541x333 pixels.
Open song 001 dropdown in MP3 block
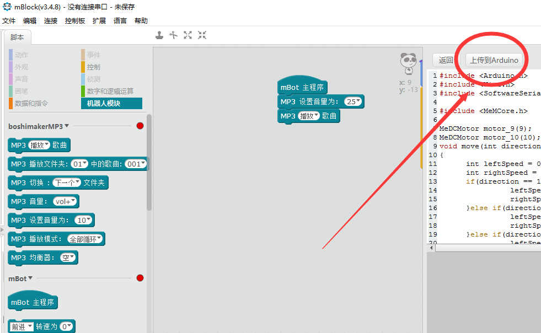(135, 164)
